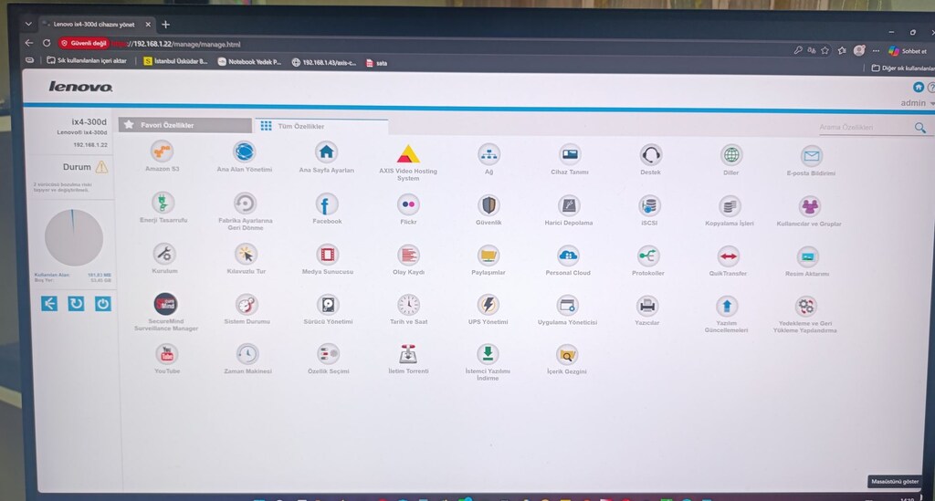Open Sürücü Yönetimi

(x=328, y=305)
